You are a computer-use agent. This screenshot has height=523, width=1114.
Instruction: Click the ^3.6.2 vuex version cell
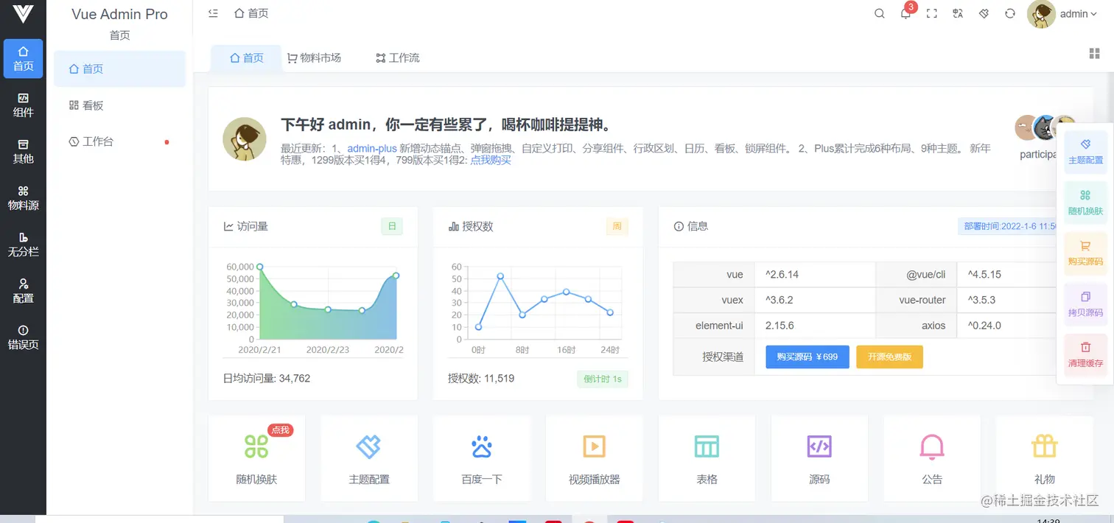tap(815, 300)
